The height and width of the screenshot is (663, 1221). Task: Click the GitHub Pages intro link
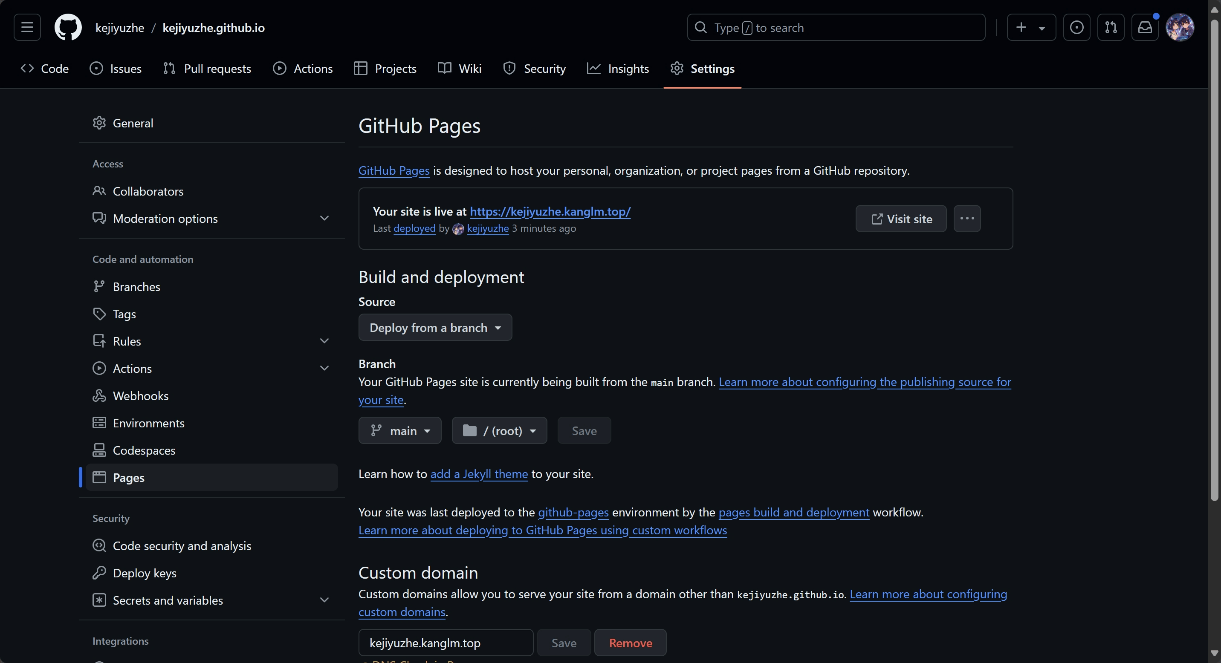[x=394, y=170]
